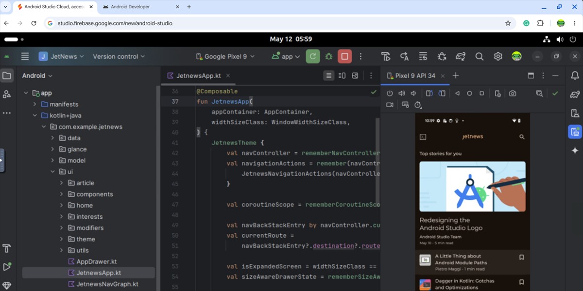Collapse the app module tree node
This screenshot has width=583, height=291.
tap(25, 93)
